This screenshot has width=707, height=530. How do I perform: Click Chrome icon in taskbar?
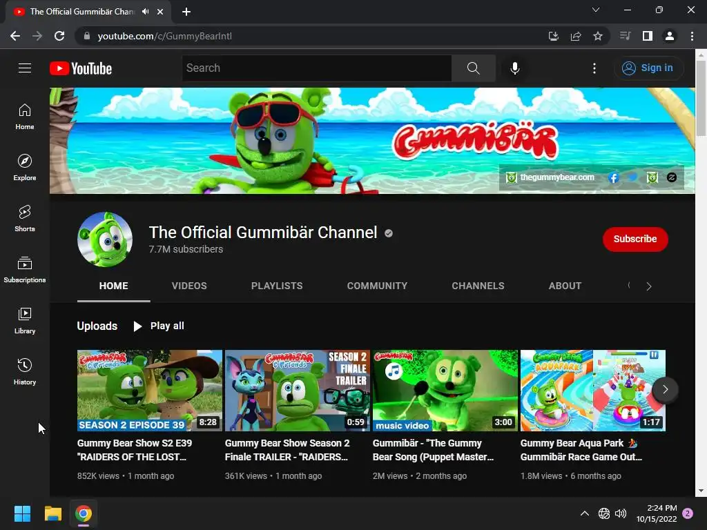point(84,513)
